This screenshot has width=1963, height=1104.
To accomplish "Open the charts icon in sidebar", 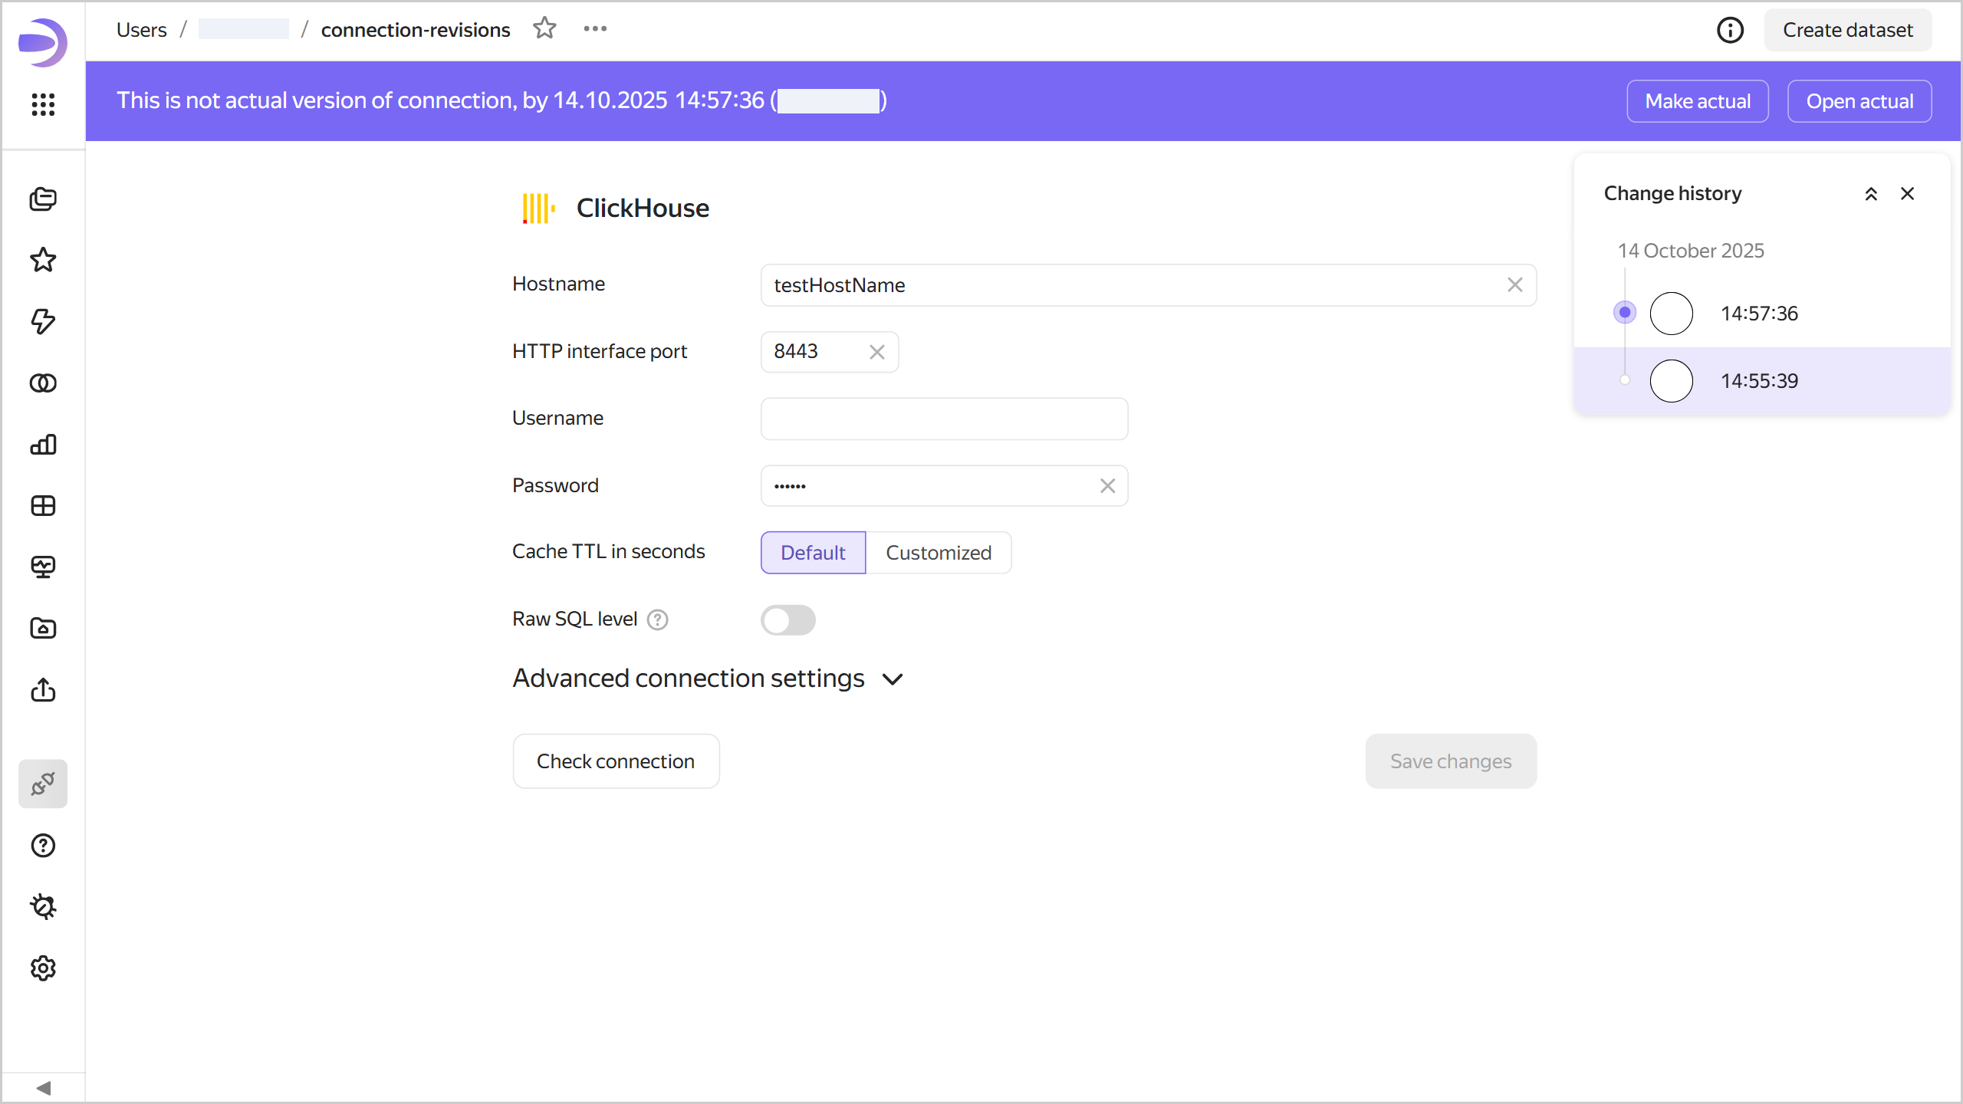I will (x=43, y=444).
